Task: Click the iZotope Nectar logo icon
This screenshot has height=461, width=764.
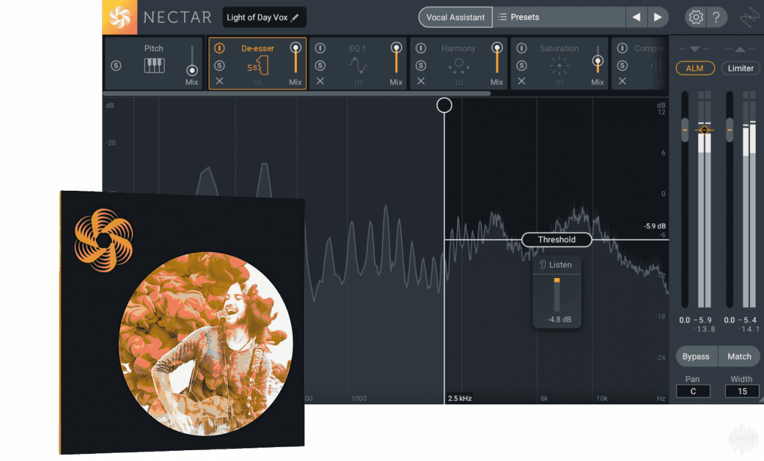Action: pos(120,17)
